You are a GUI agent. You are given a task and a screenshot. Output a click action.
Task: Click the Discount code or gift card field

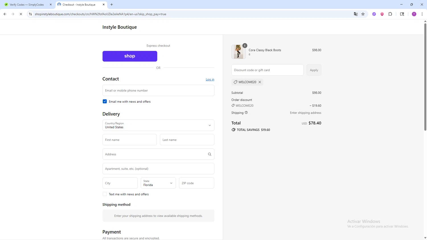coord(267,70)
